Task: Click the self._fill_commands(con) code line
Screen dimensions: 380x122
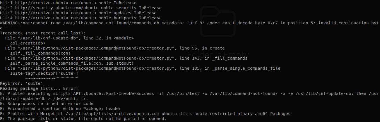Action: coord(40,53)
